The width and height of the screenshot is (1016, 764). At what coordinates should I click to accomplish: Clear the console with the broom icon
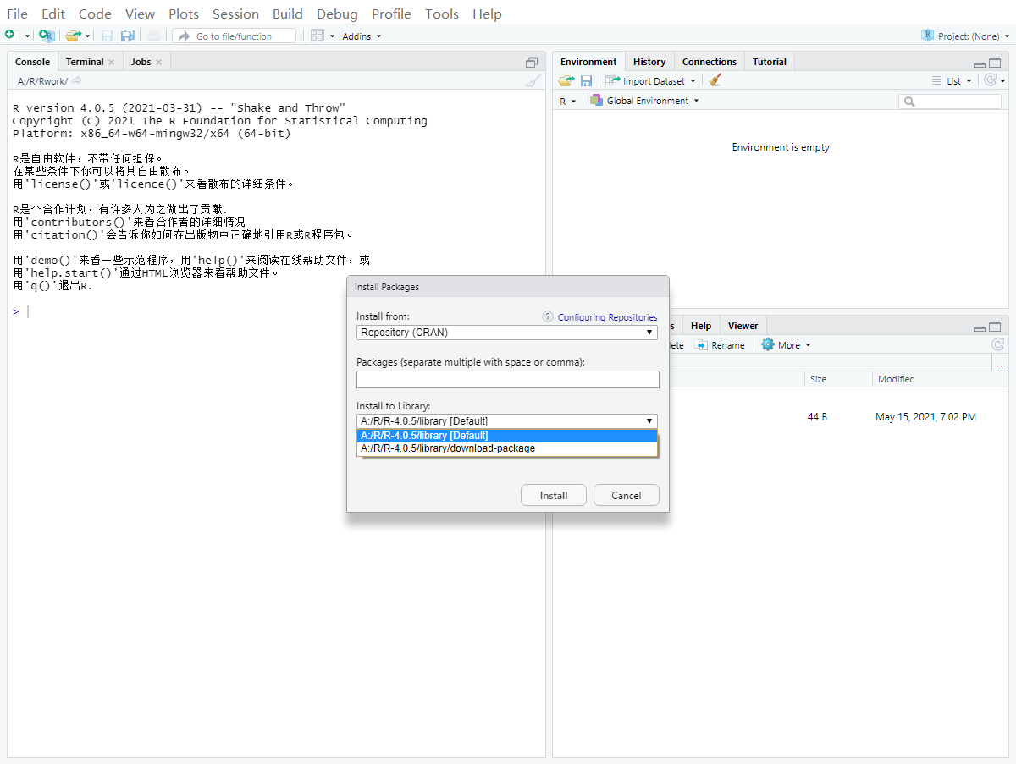click(533, 80)
